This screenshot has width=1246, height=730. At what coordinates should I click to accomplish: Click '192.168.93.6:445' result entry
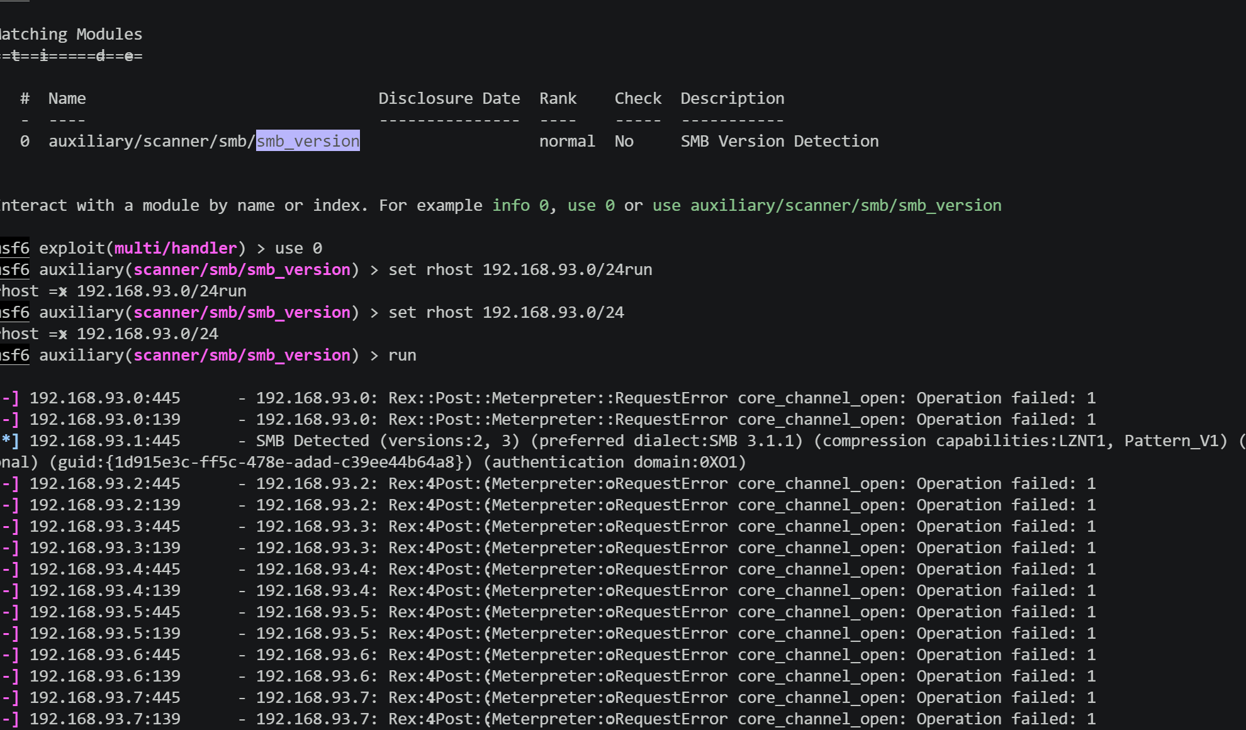[105, 654]
